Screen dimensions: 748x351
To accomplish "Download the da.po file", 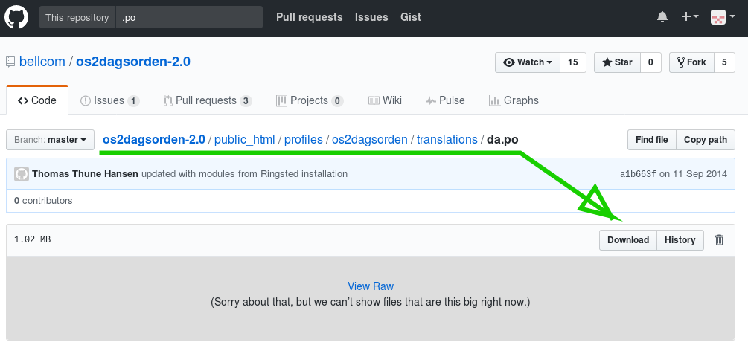I will pyautogui.click(x=627, y=240).
